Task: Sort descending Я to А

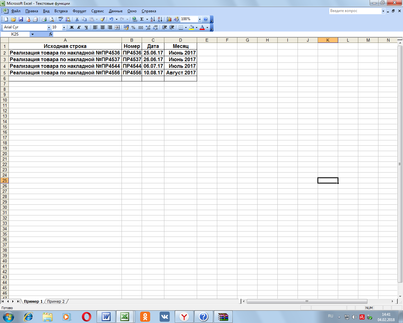Action: coord(160,19)
